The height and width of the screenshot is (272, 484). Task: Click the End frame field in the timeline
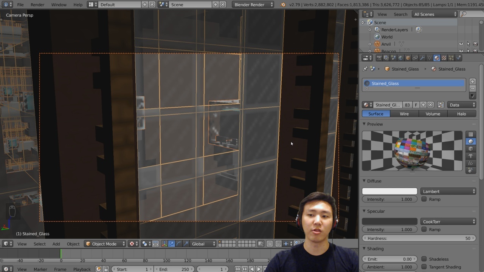(x=175, y=269)
